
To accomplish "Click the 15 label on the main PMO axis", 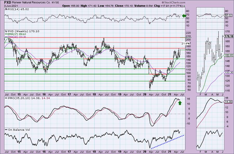I will 189,99.
